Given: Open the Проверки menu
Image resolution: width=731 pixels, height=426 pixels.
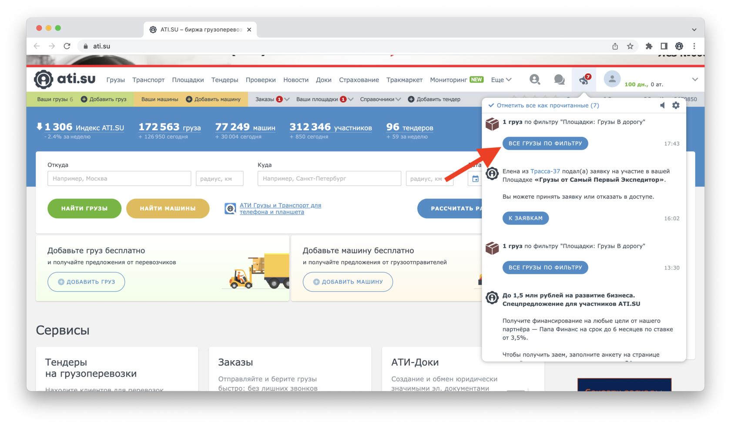Looking at the screenshot, I should pyautogui.click(x=261, y=80).
